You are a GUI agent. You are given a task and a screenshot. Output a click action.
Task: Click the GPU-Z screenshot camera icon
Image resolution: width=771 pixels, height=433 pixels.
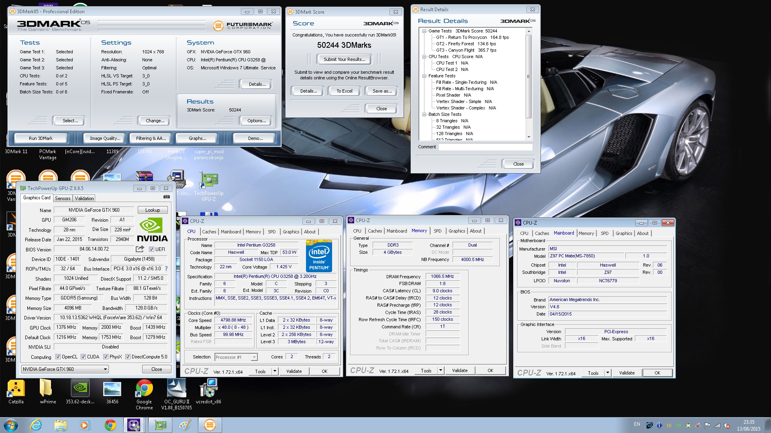point(167,197)
